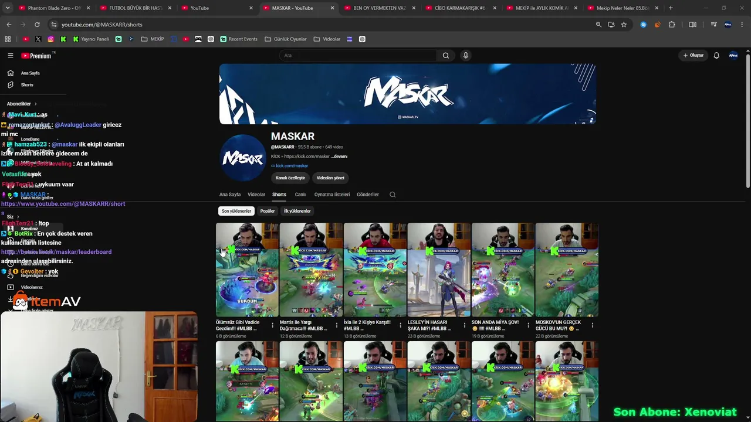Close the MASKAR - YouTube browser tab
This screenshot has height=422, width=751.
click(332, 8)
